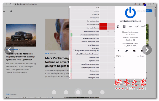Select the third highlighted carousel dot
The height and width of the screenshot is (101, 159).
[x=78, y=92]
